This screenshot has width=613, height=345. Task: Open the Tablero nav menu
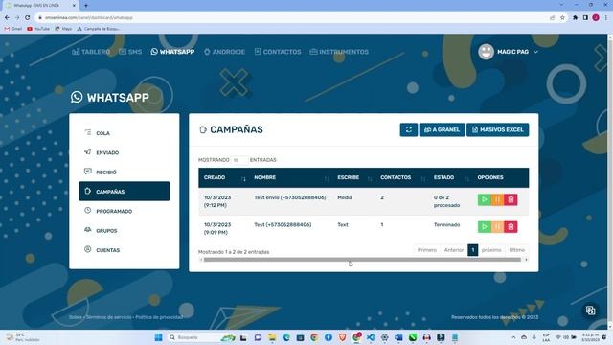coord(91,52)
